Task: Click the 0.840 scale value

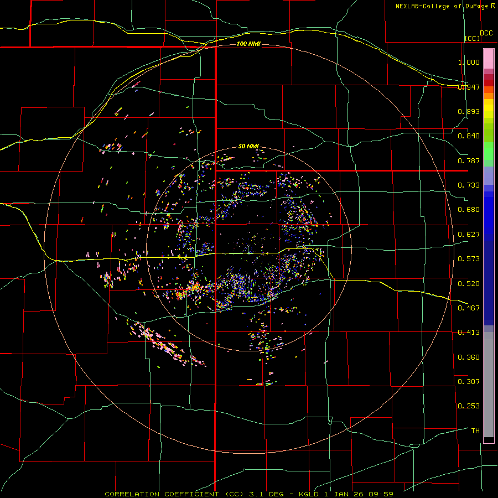Action: (x=469, y=136)
